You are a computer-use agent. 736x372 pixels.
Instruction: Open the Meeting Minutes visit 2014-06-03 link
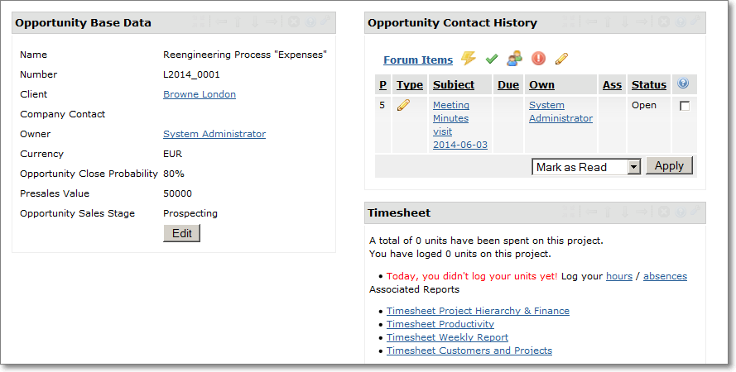point(459,125)
